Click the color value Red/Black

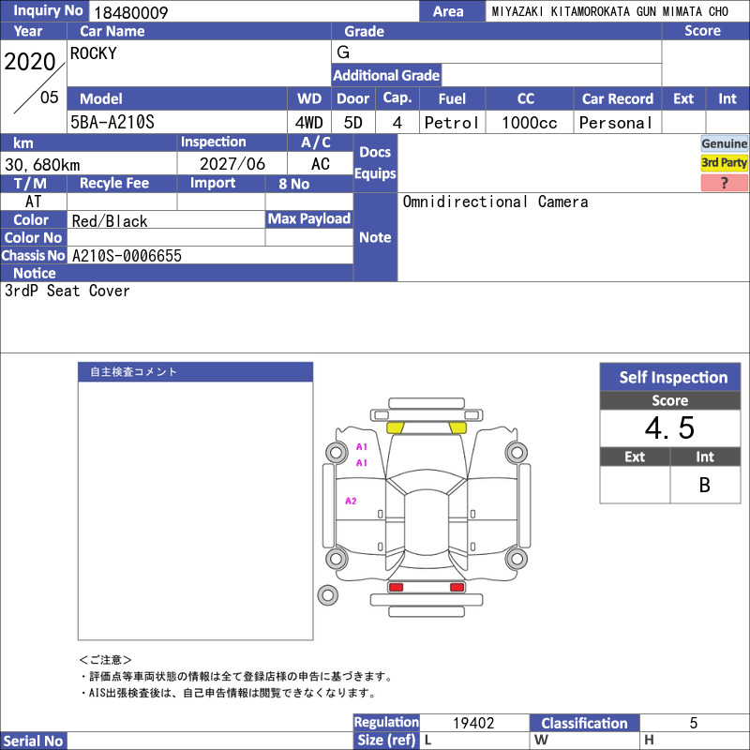point(110,221)
